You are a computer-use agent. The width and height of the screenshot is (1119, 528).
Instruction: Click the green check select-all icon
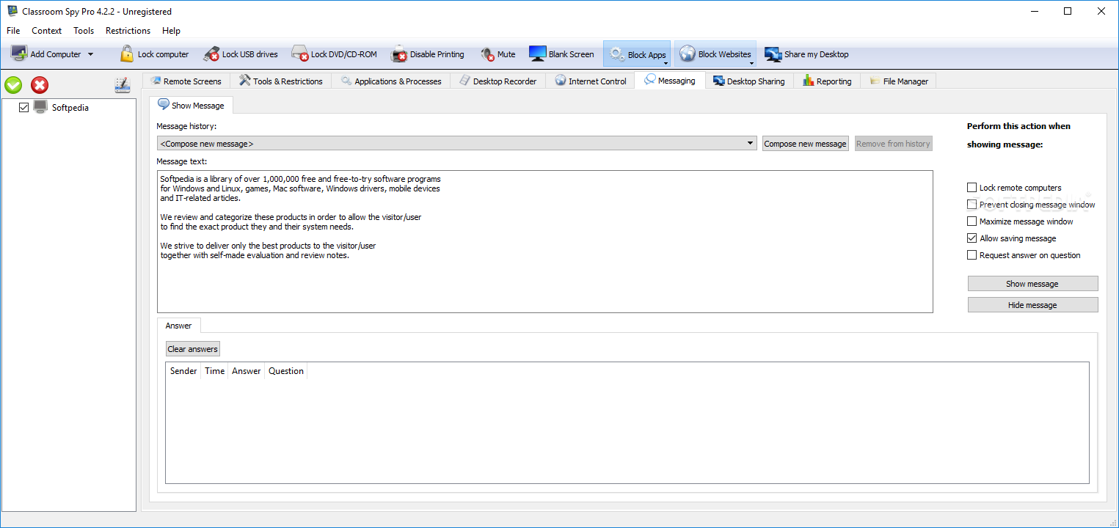(13, 85)
